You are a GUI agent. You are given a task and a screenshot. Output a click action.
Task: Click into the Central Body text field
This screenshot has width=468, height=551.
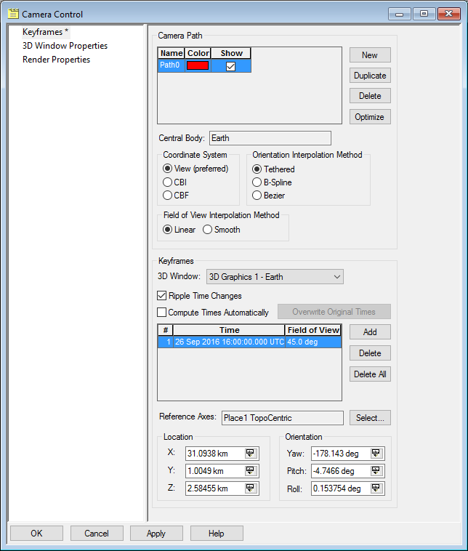(270, 138)
